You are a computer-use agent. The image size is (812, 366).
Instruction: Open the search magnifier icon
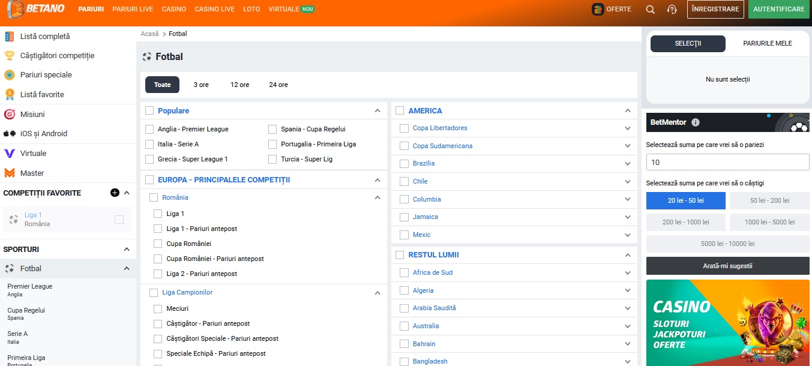pyautogui.click(x=651, y=10)
